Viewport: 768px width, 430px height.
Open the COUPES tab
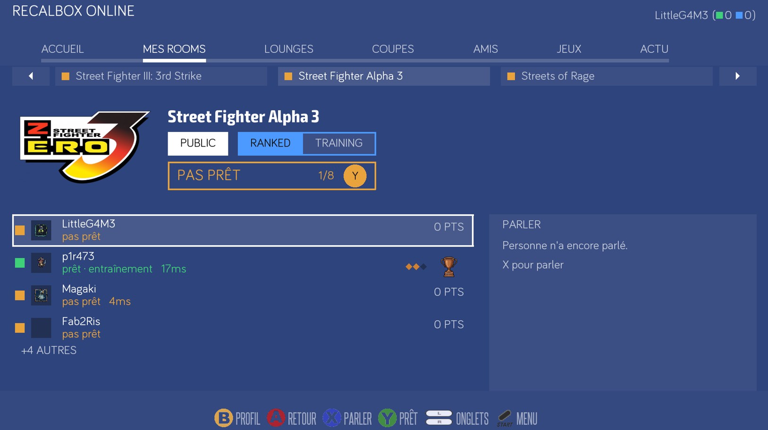click(393, 49)
